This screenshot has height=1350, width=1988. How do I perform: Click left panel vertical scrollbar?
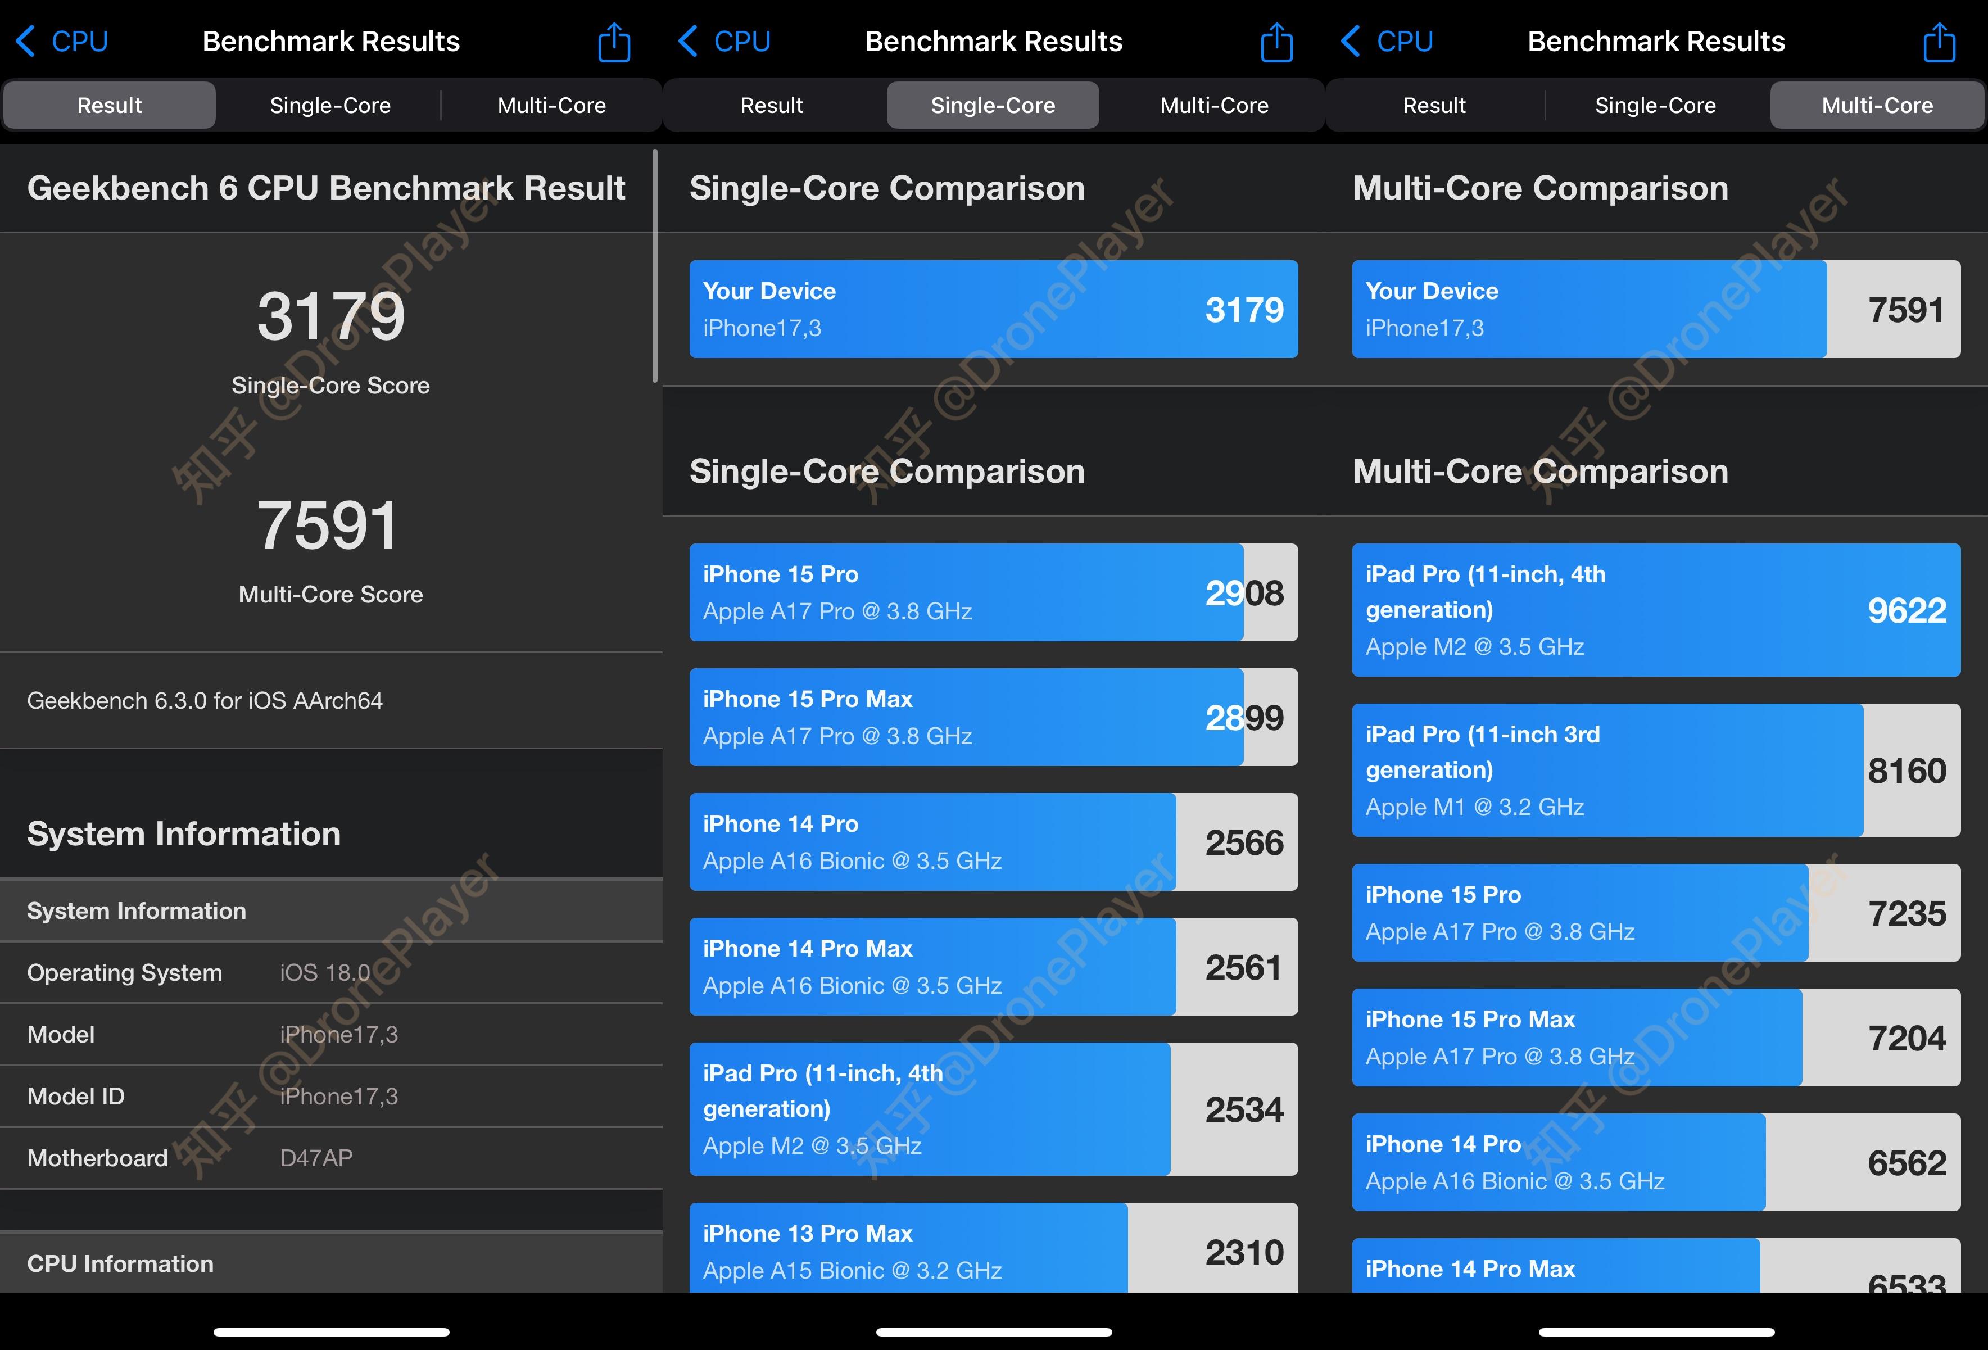click(x=655, y=266)
